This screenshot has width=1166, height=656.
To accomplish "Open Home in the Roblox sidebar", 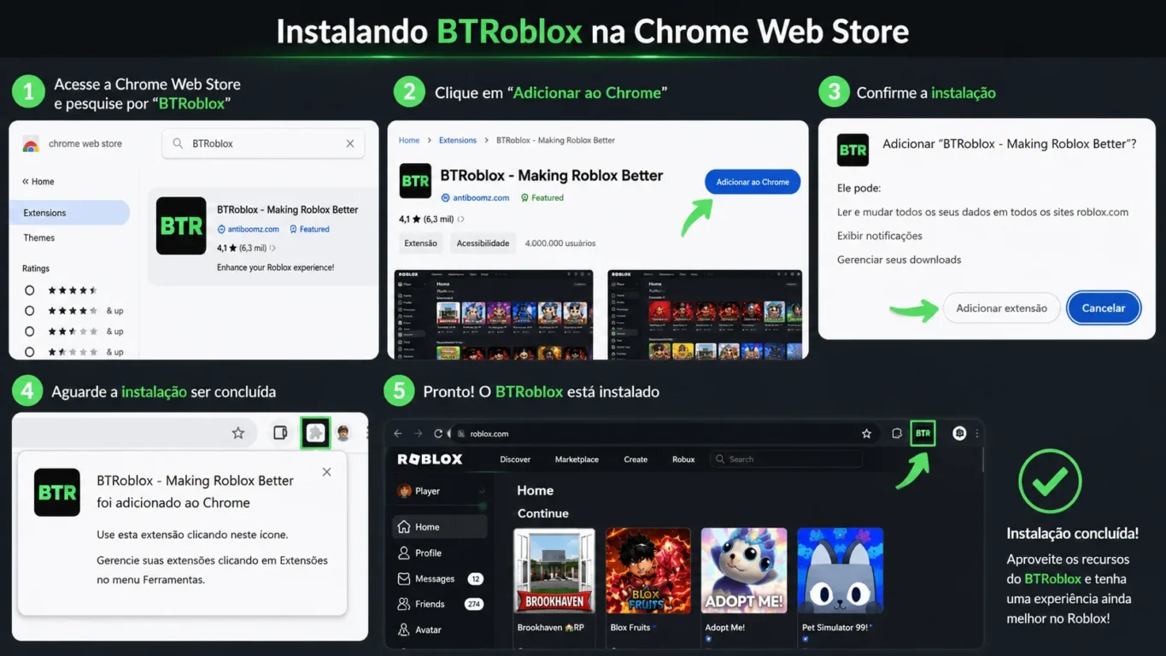I will (440, 527).
